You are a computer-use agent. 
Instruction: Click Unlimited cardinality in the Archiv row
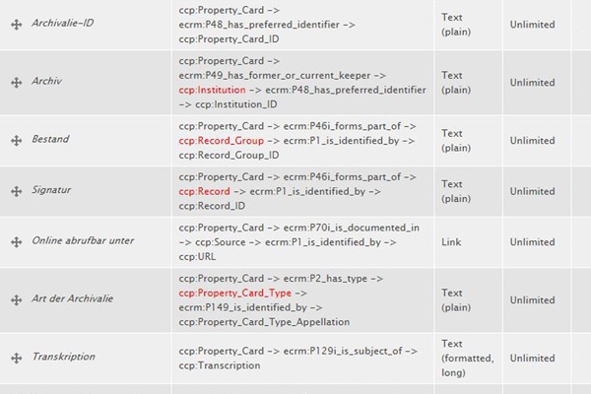pos(532,83)
